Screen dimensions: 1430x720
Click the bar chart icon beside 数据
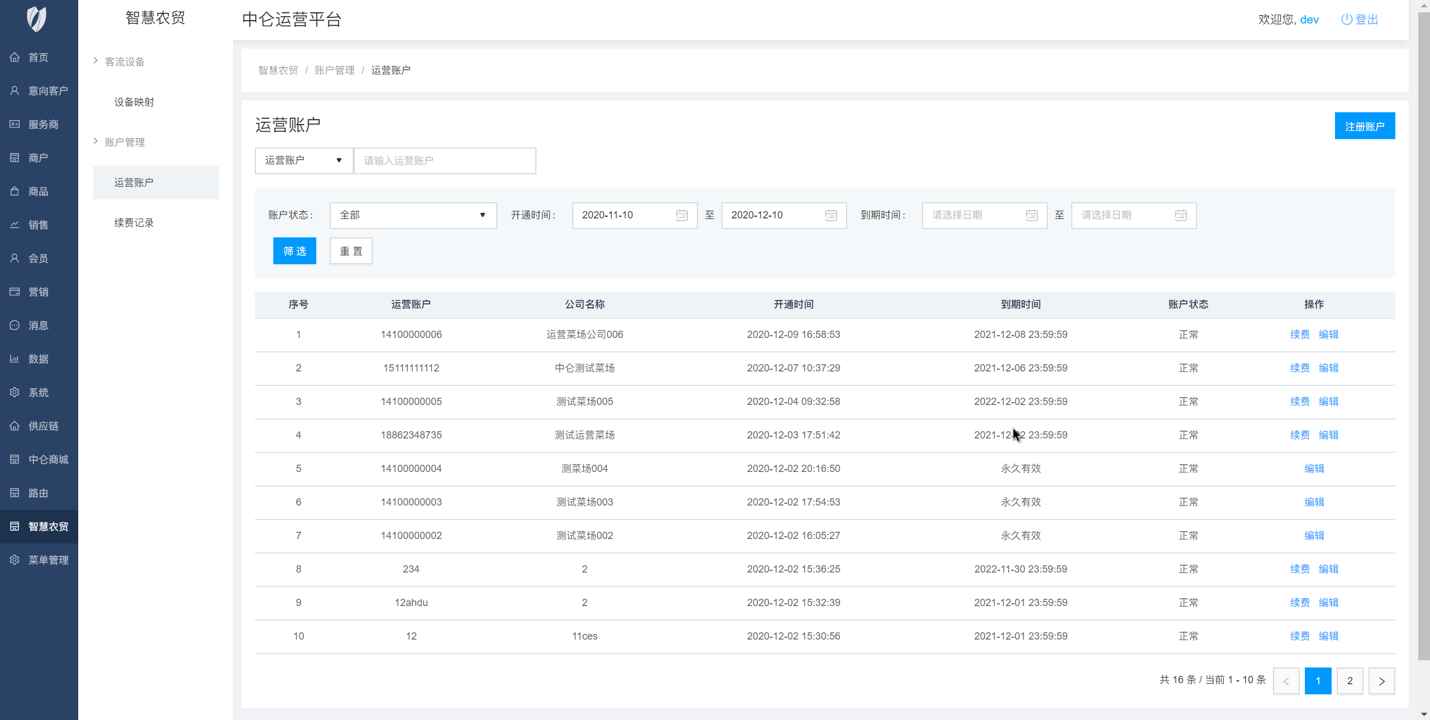(x=15, y=359)
